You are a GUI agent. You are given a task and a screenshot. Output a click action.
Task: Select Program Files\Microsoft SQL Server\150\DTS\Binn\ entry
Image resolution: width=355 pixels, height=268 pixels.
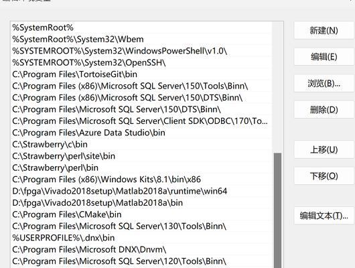[141, 109]
